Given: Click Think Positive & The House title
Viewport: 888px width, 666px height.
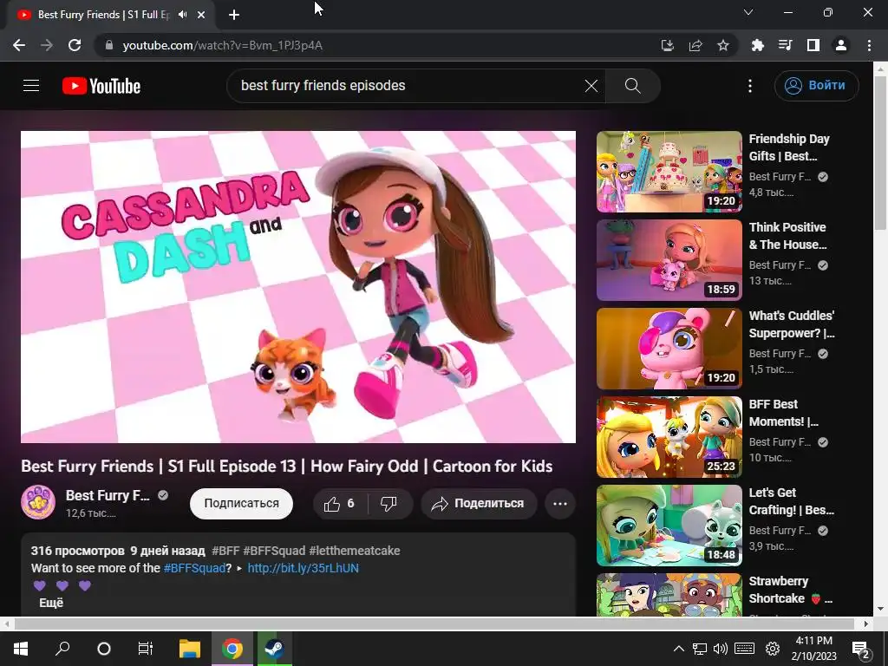Looking at the screenshot, I should click(787, 236).
